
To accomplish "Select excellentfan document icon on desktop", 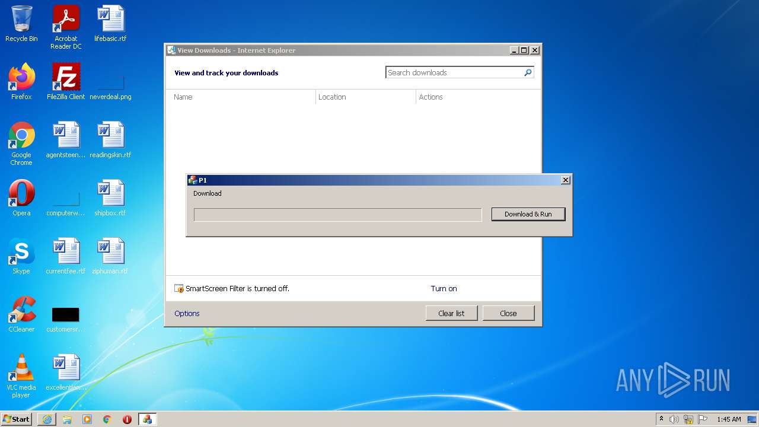I will tap(66, 372).
